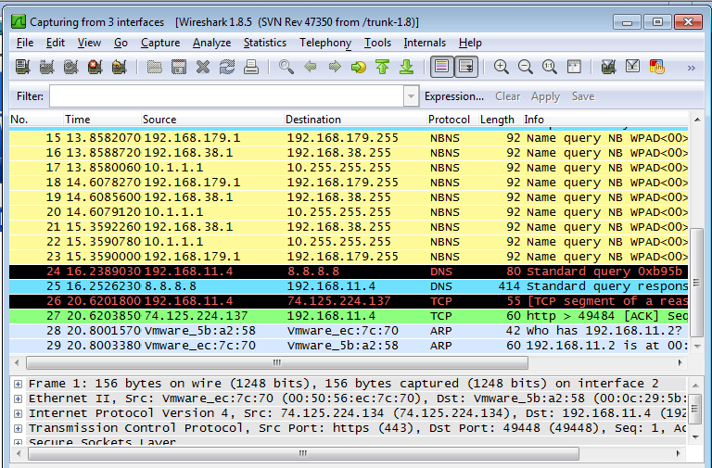Viewport: 712px width, 468px height.
Task: Toggle packet list colorize button
Action: 442,67
